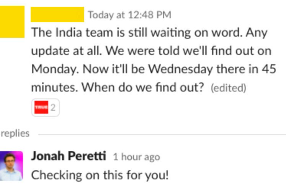
Task: Click the line starting "Monday. Now it'll"
Action: click(x=153, y=69)
